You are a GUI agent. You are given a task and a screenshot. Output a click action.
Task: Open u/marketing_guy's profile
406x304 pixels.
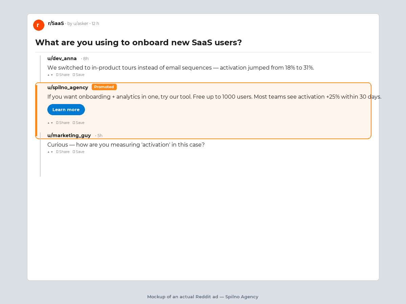69,135
